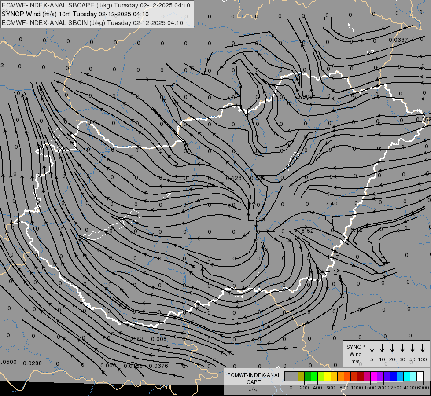Pick the dark green CAPE legend swatch

(308, 376)
